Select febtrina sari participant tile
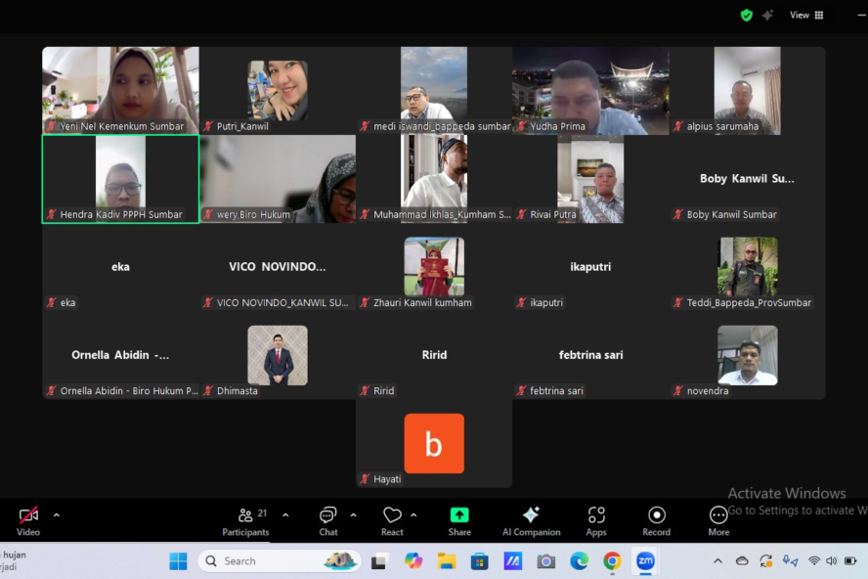Screen dimensions: 868x579 pyautogui.click(x=590, y=355)
